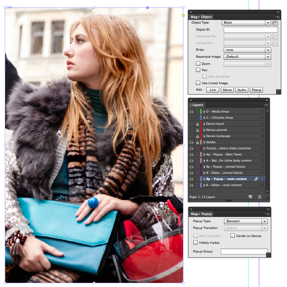Click the selected-item square on Bp – Popup – main content

pos(262,179)
